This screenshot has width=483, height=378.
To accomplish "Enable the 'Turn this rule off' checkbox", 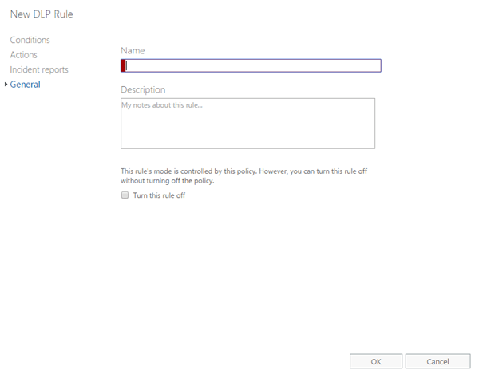I will pyautogui.click(x=125, y=195).
